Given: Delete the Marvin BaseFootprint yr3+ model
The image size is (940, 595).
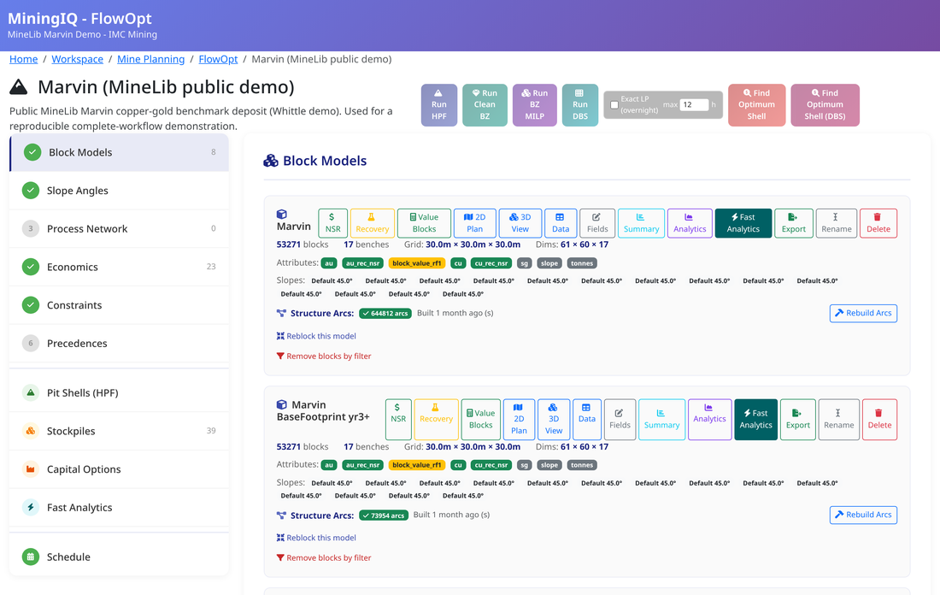Looking at the screenshot, I should (879, 419).
